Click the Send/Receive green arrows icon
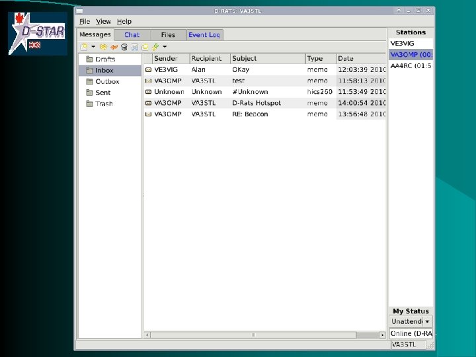Screen dimensions: 476x357 [x=155, y=47]
